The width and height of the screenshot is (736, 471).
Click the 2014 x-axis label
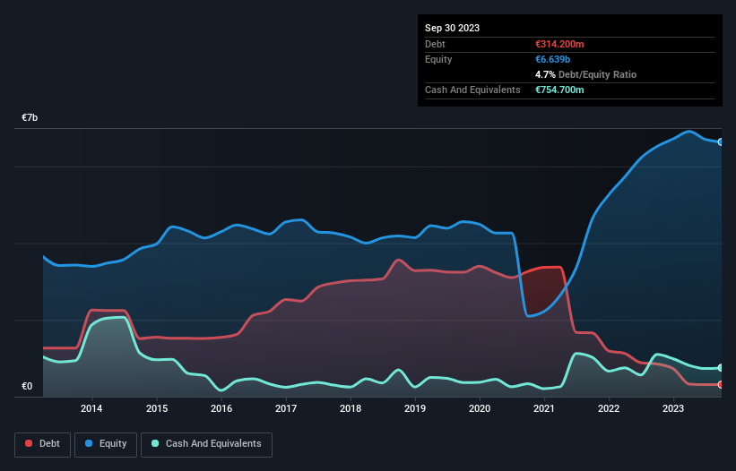(x=91, y=408)
